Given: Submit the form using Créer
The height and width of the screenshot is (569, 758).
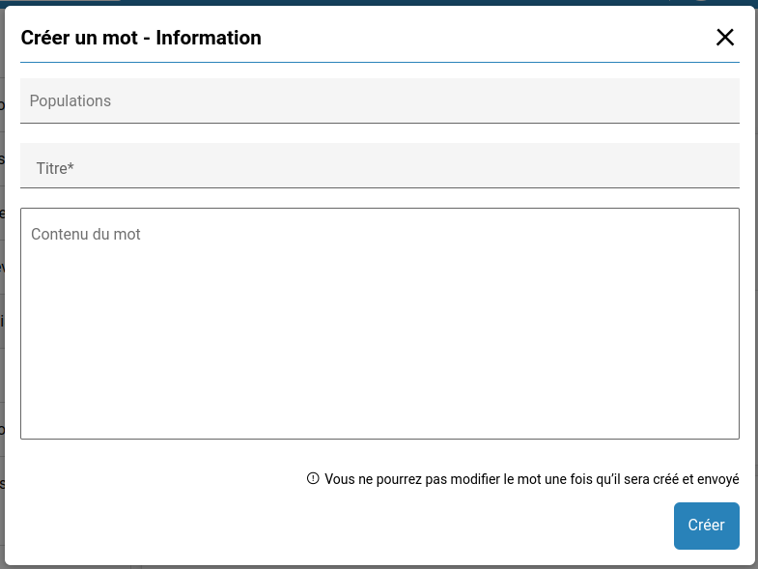Looking at the screenshot, I should click(706, 526).
